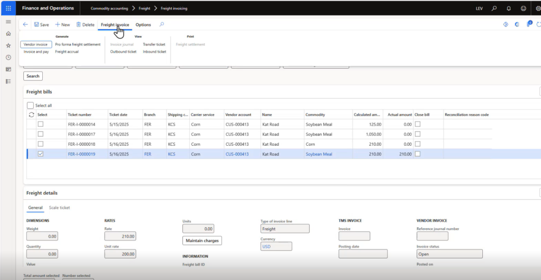Sort by Vendor account column header
Screen dimensions: 541x280
[238, 115]
